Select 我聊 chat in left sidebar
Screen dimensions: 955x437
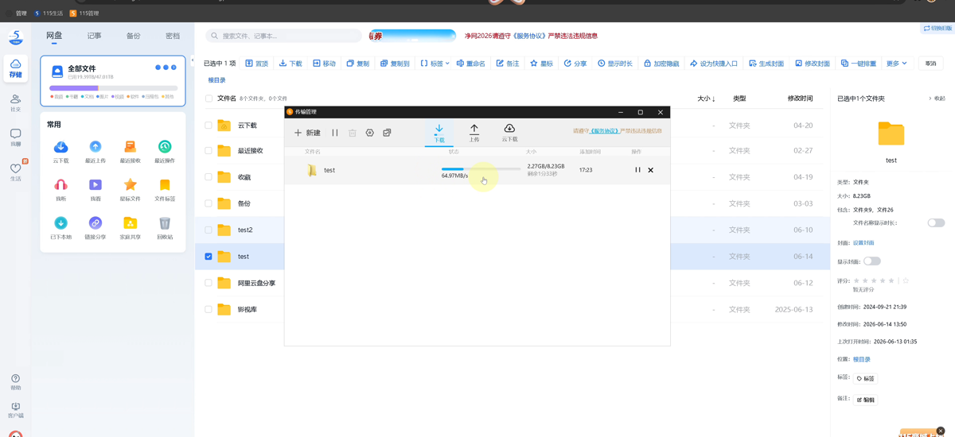click(x=15, y=137)
